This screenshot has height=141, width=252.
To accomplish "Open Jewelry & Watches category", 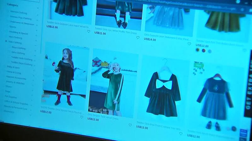I will (x=15, y=82).
